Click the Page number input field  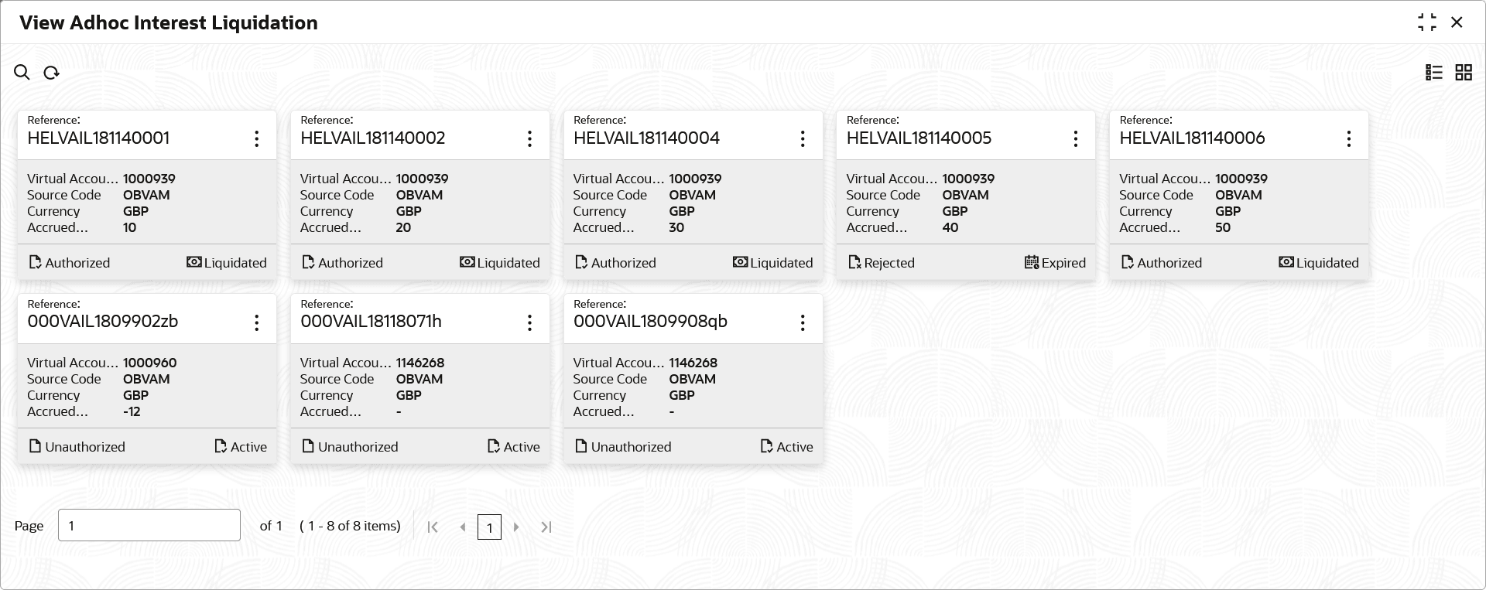coord(149,526)
